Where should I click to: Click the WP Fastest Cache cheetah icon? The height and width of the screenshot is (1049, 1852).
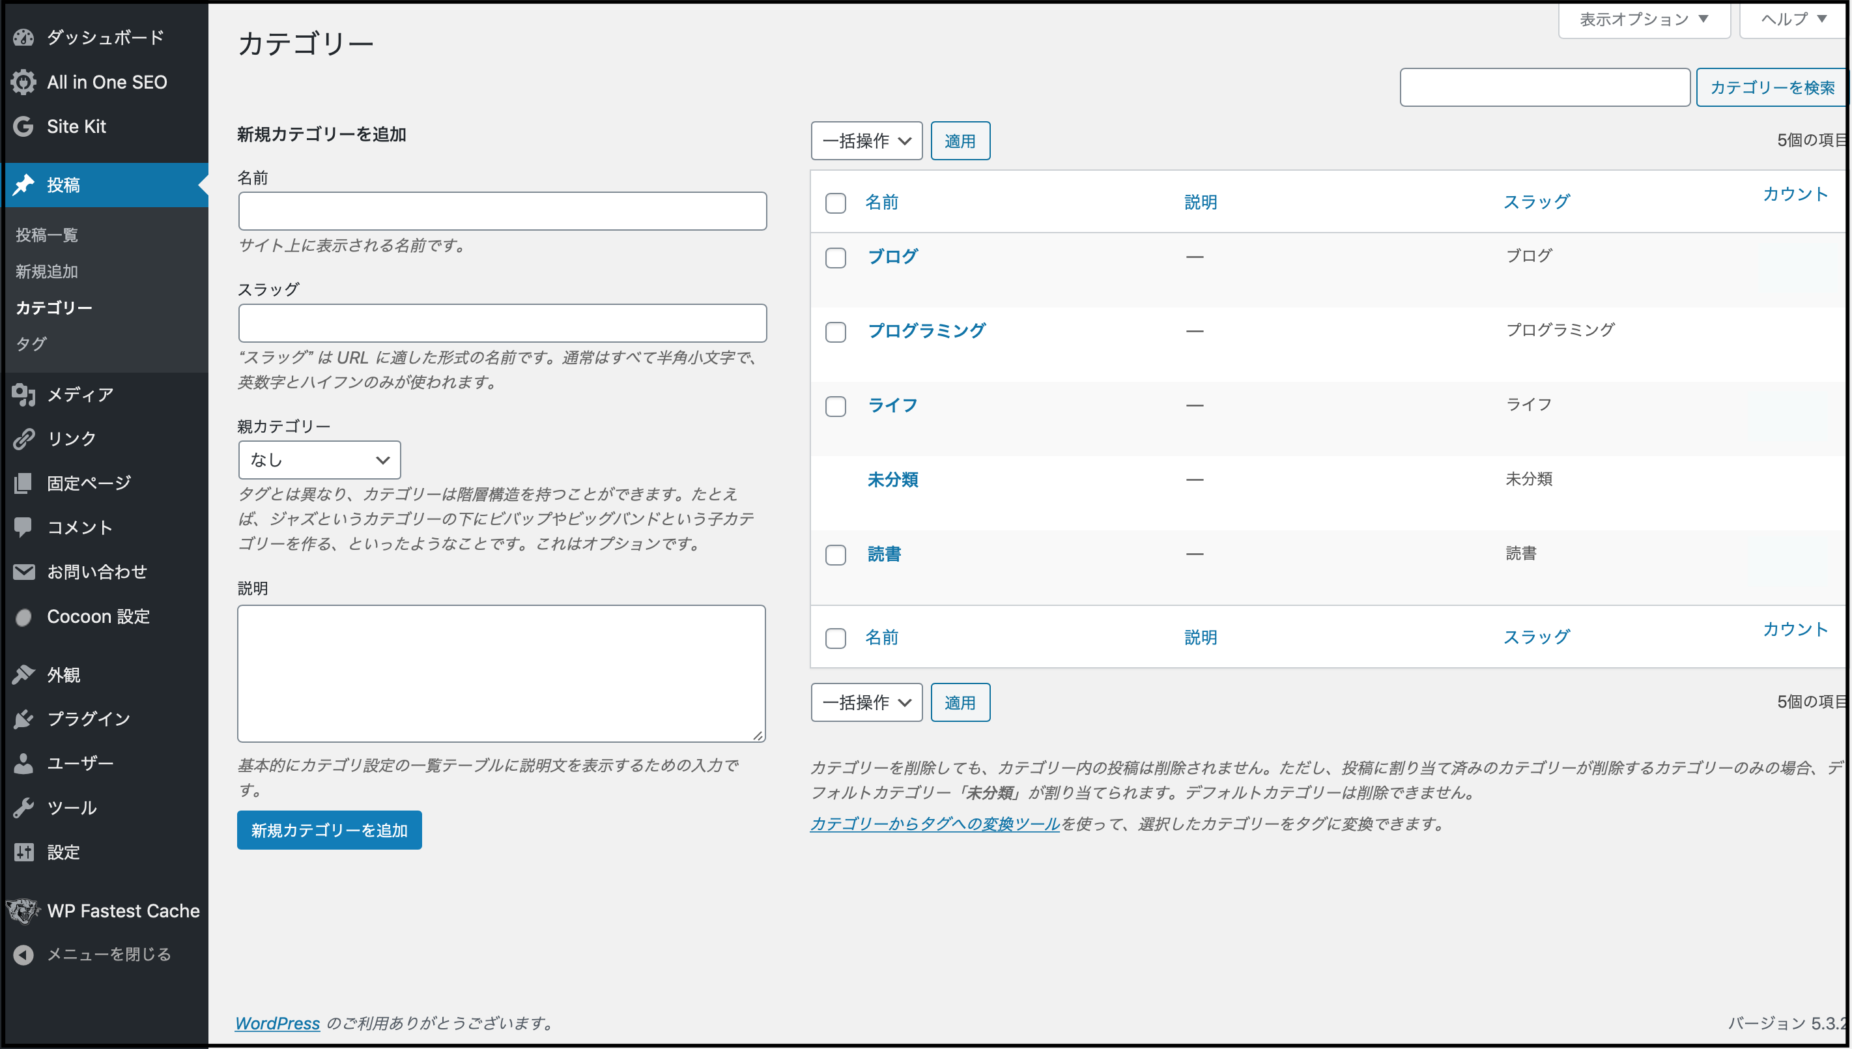pyautogui.click(x=23, y=911)
